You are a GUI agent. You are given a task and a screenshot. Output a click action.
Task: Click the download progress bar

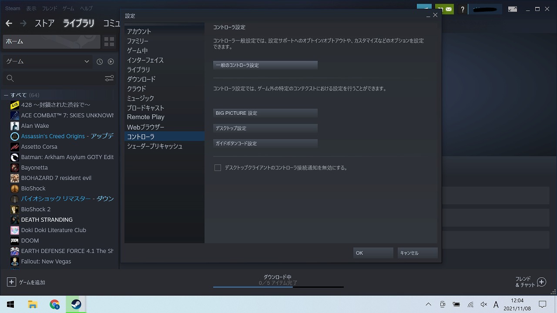(x=278, y=287)
